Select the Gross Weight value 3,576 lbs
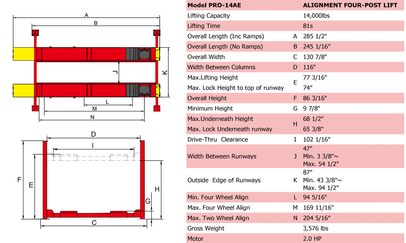Image resolution: width=406 pixels, height=243 pixels. [x=316, y=228]
